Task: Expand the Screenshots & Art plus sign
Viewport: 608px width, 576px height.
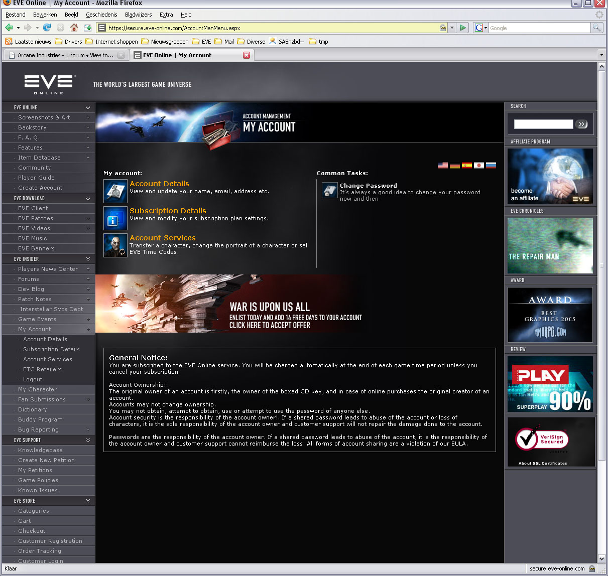Action: tap(88, 117)
